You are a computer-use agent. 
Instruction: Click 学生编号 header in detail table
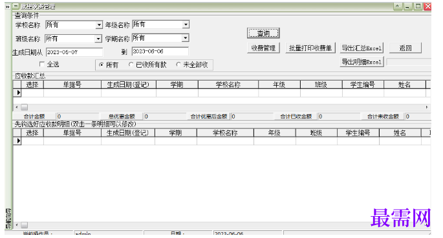[358, 133]
